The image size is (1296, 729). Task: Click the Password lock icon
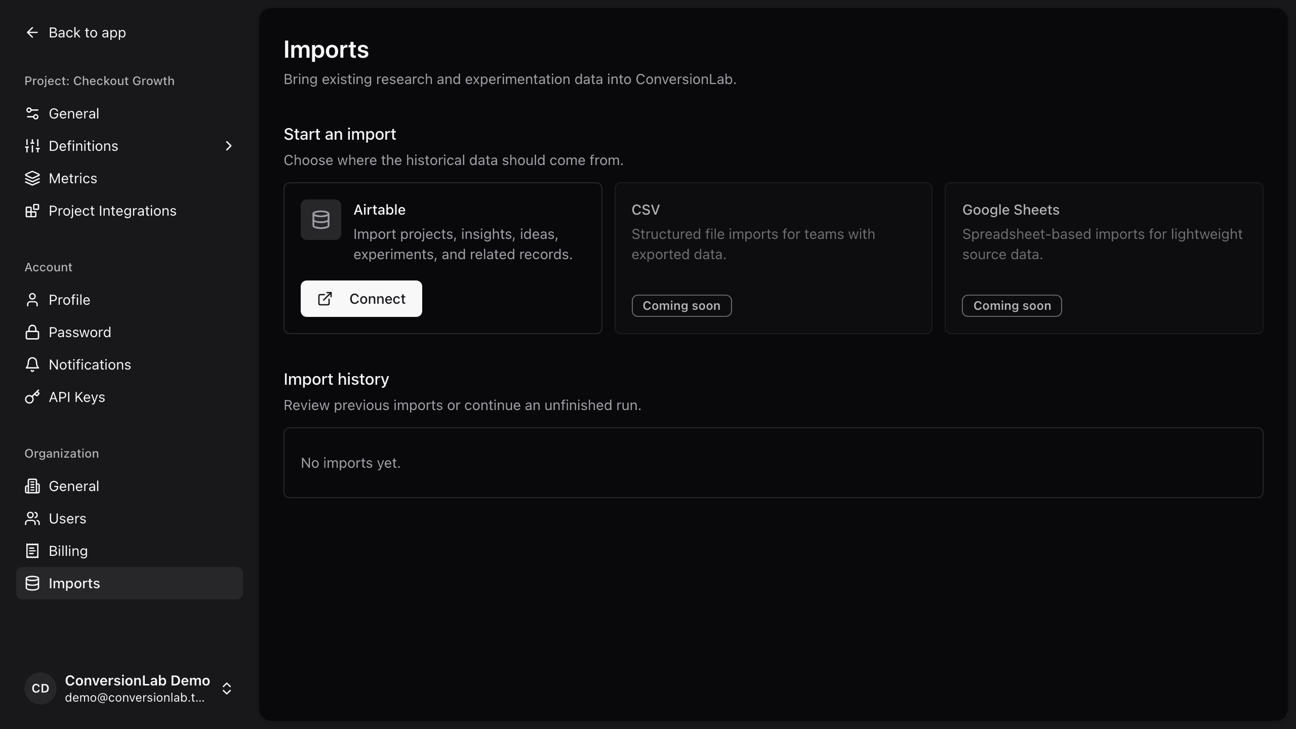click(x=32, y=332)
